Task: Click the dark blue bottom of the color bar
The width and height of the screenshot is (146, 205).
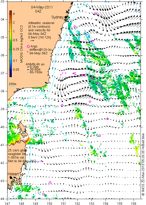Action: (11, 76)
